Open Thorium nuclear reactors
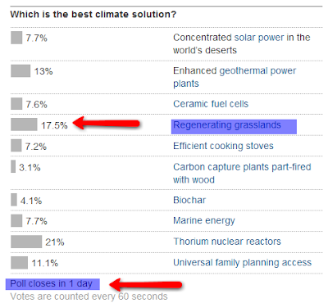 click(227, 242)
